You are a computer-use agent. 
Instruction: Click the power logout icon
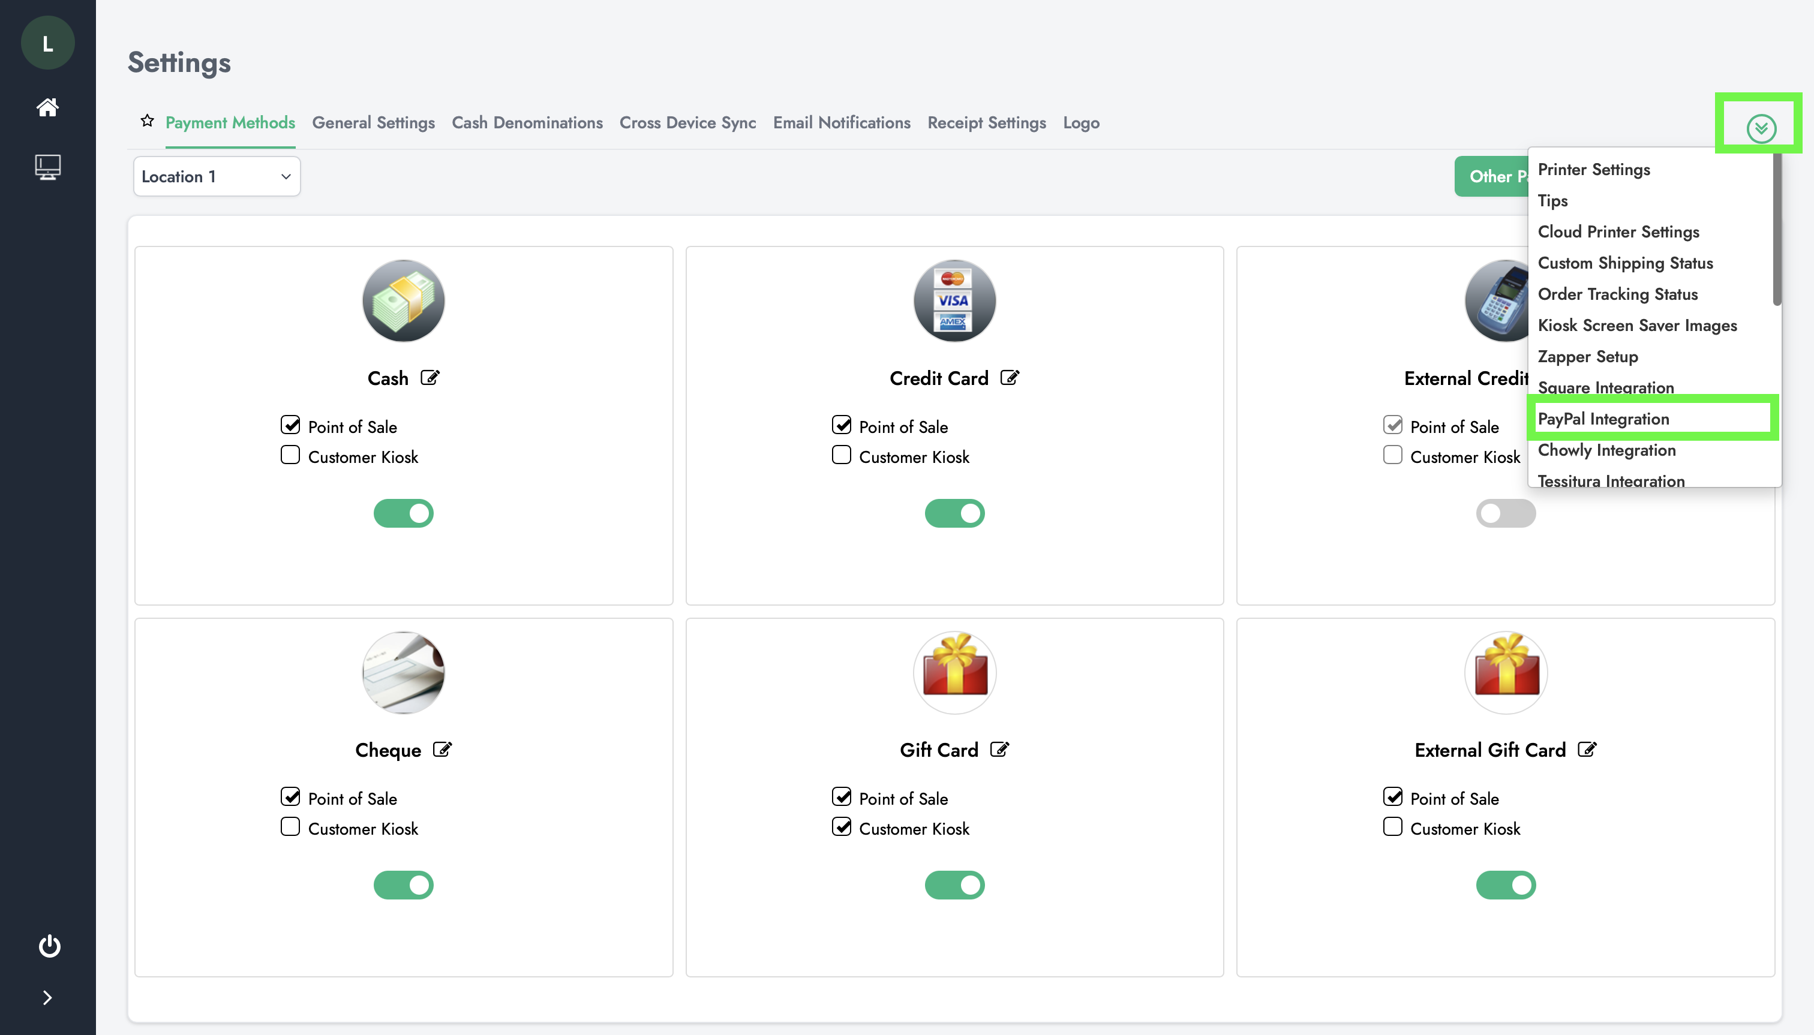coord(49,946)
